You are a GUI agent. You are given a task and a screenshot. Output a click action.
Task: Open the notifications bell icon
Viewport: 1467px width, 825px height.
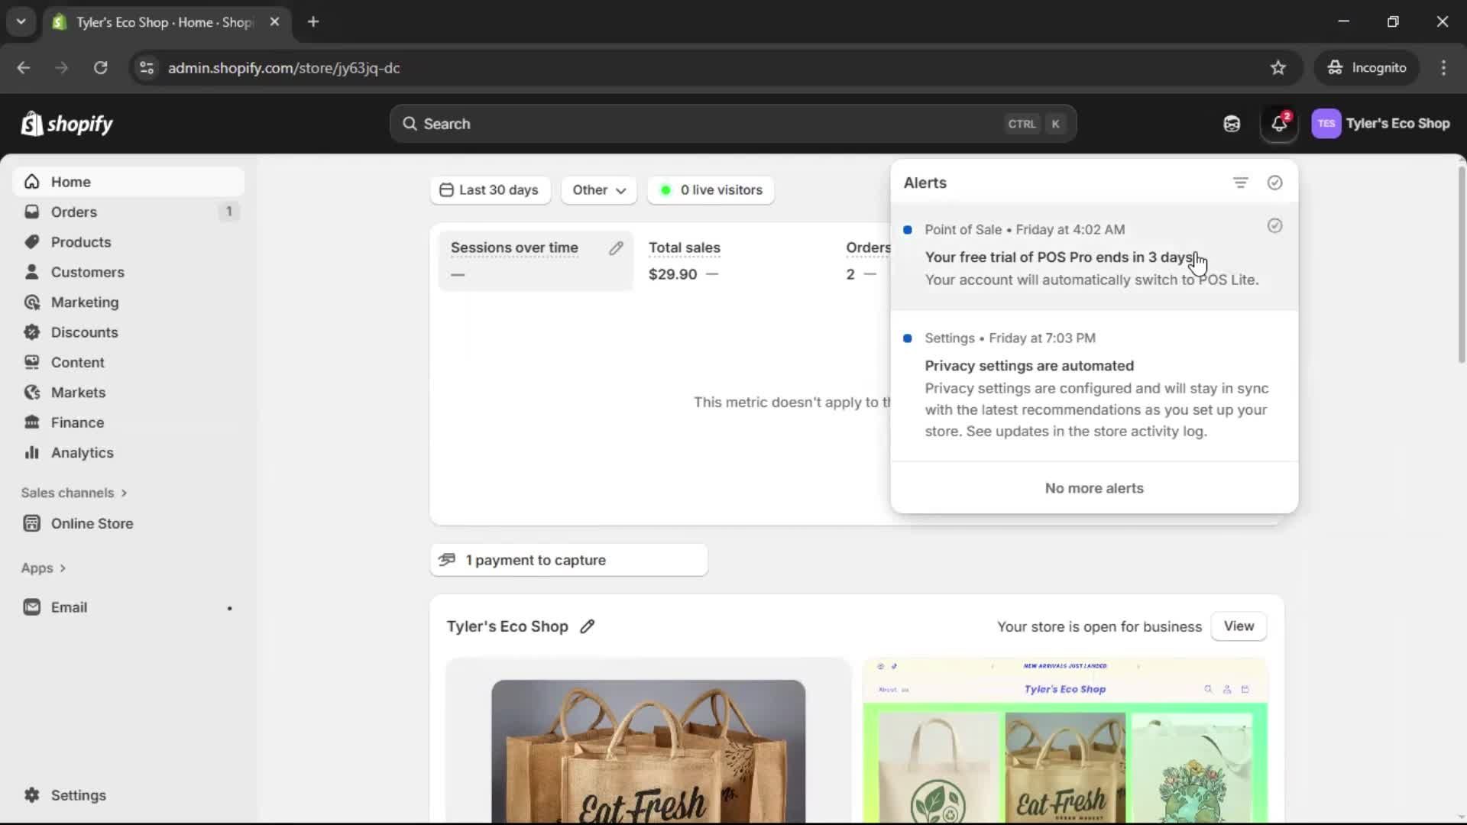click(x=1280, y=124)
